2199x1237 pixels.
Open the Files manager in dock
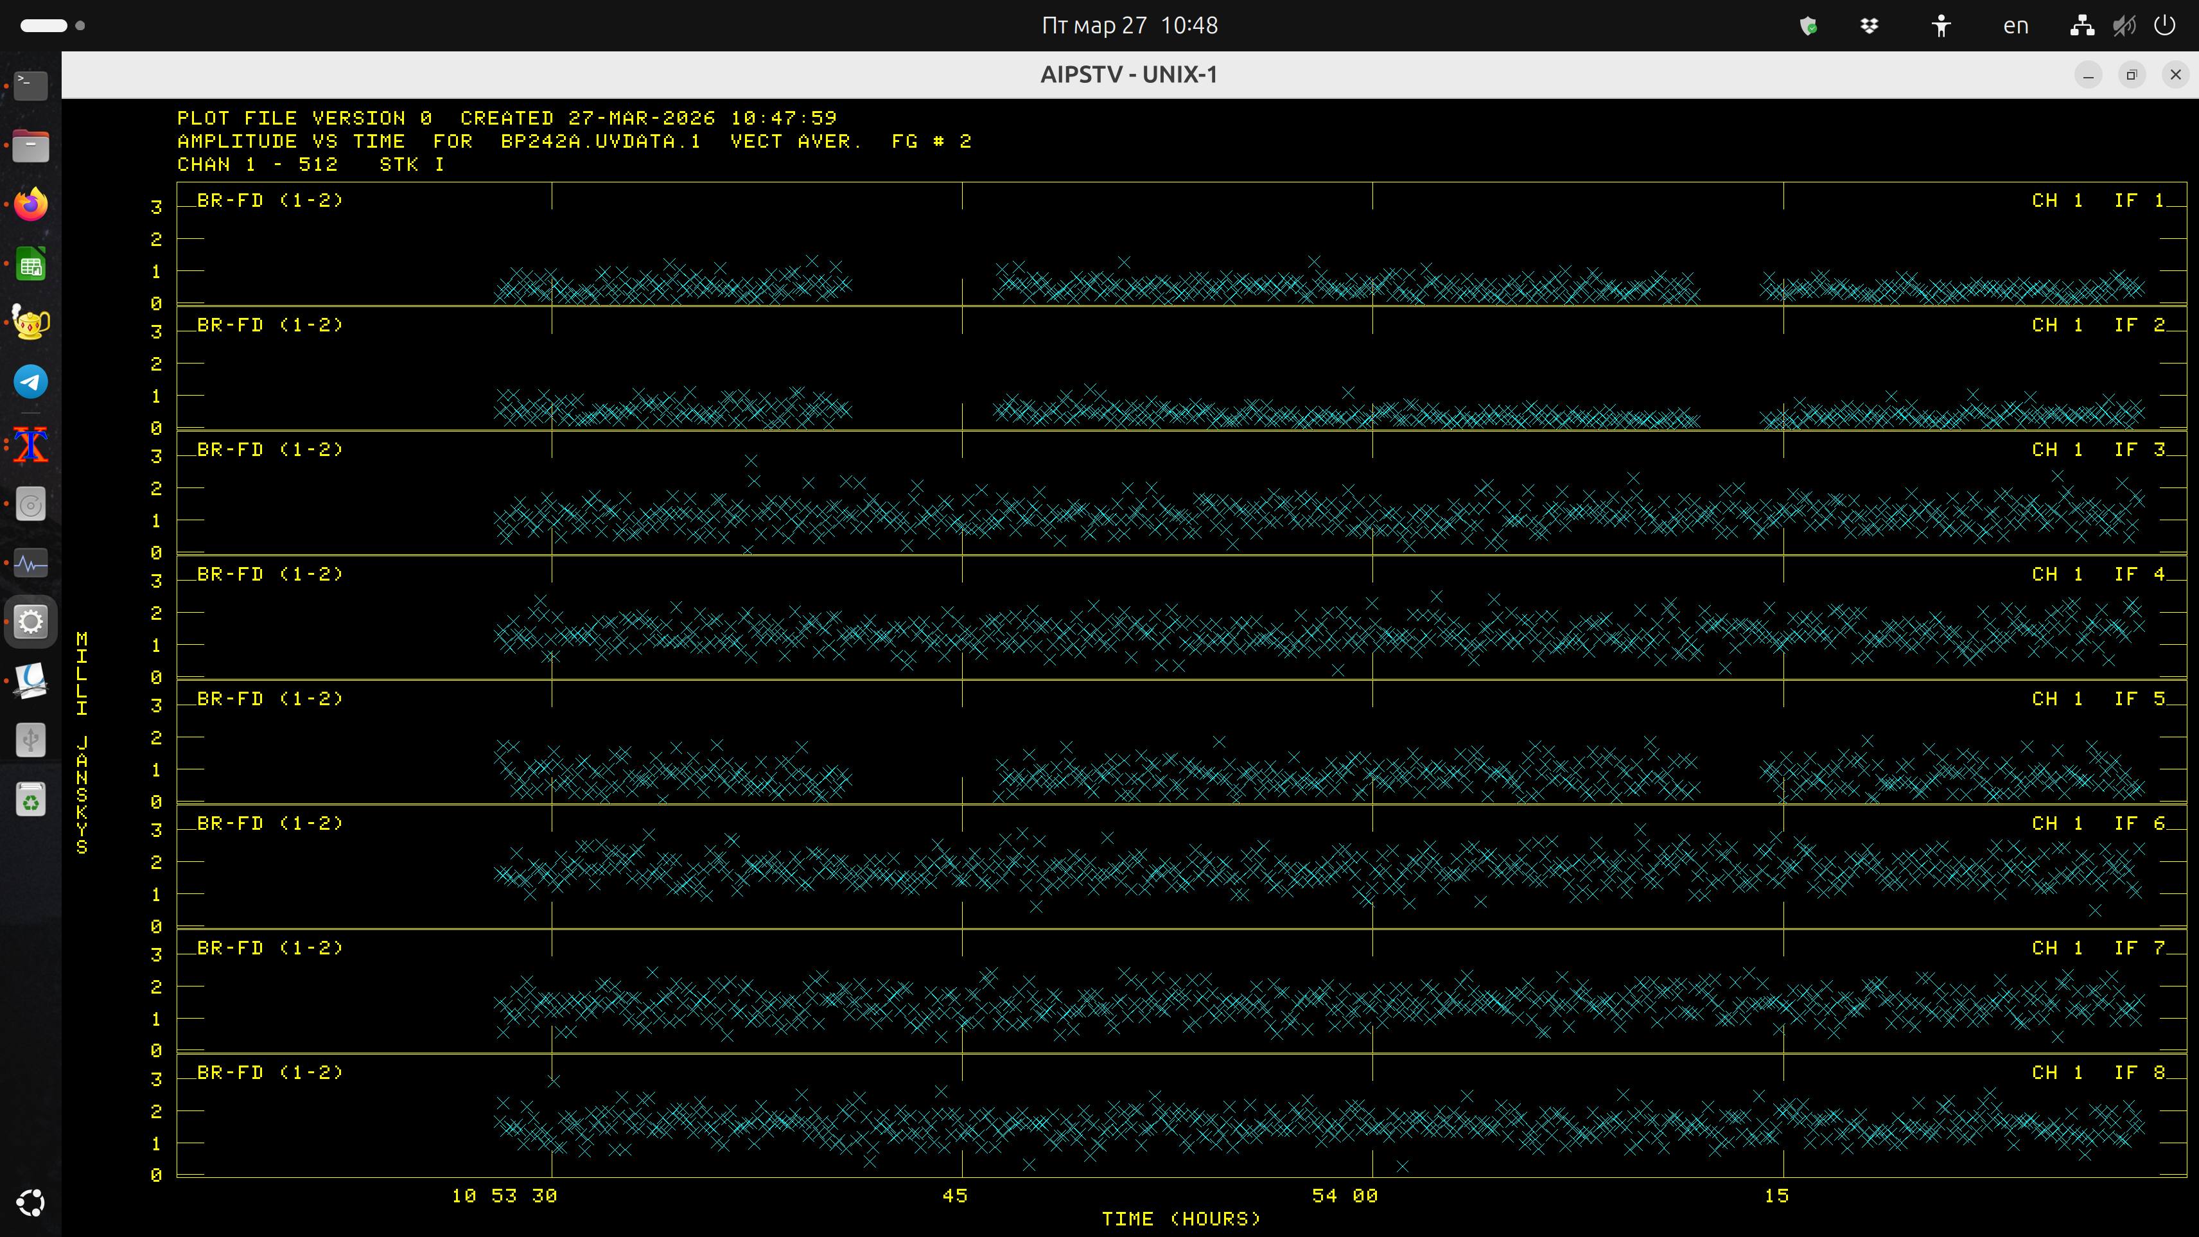tap(31, 146)
